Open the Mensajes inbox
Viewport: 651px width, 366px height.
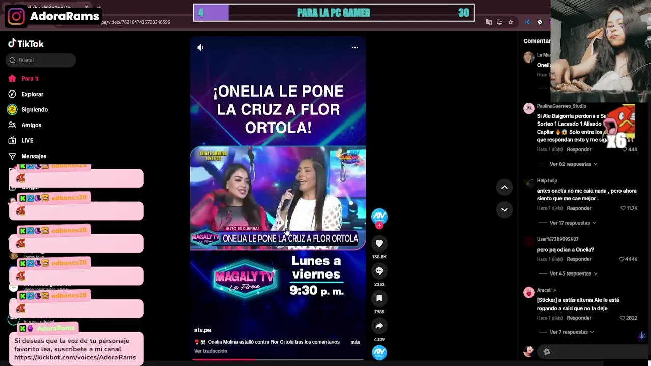pyautogui.click(x=27, y=156)
